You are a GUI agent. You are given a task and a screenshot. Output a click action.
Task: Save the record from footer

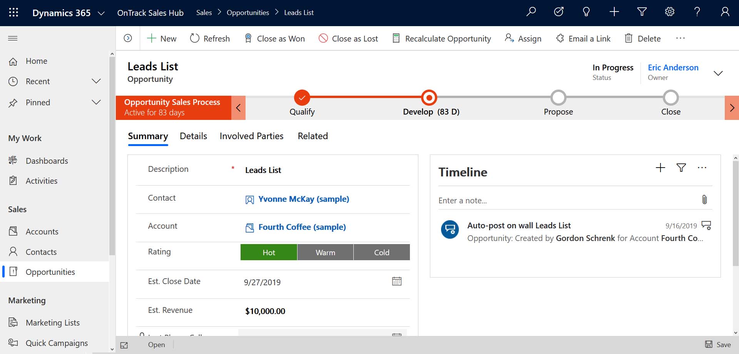(x=718, y=345)
